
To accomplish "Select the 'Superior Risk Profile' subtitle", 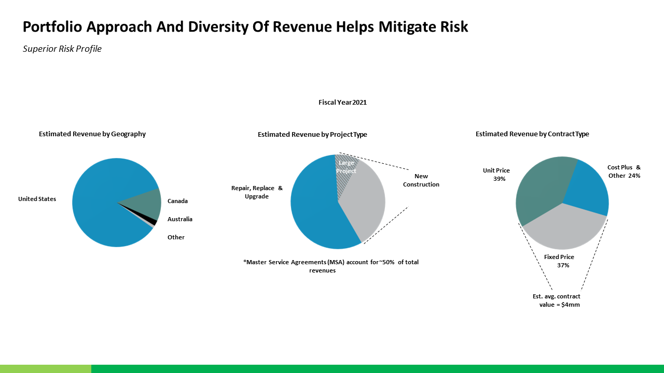I will [x=62, y=49].
